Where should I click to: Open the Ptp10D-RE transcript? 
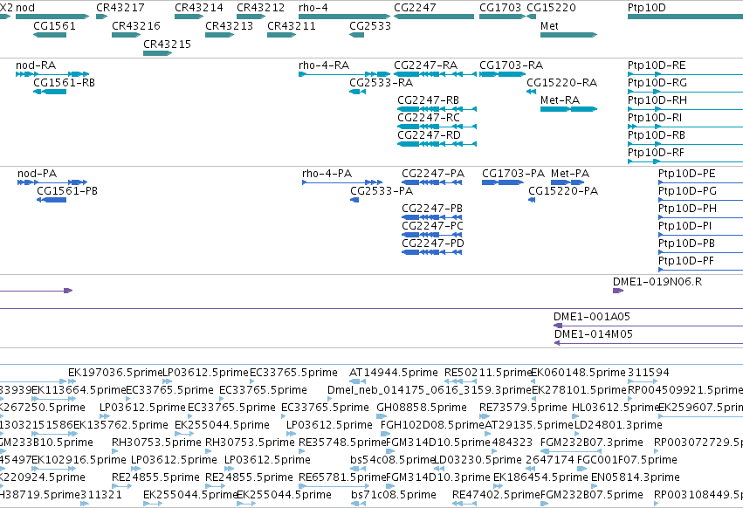tap(657, 65)
